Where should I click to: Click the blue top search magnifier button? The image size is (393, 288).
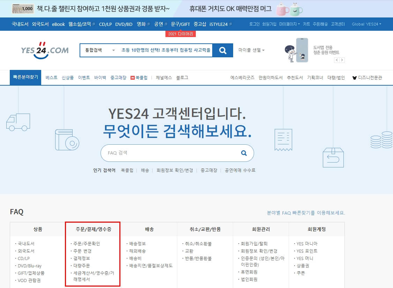pyautogui.click(x=223, y=50)
